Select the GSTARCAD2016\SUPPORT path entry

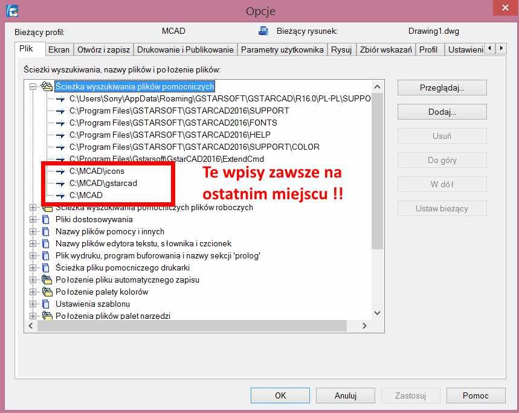tap(179, 110)
